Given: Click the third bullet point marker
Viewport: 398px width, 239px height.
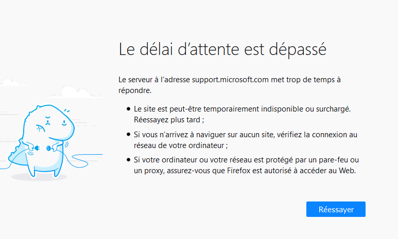Looking at the screenshot, I should click(128, 160).
